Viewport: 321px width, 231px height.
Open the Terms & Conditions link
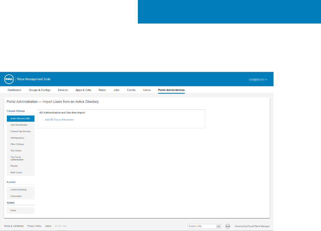pos(14,226)
